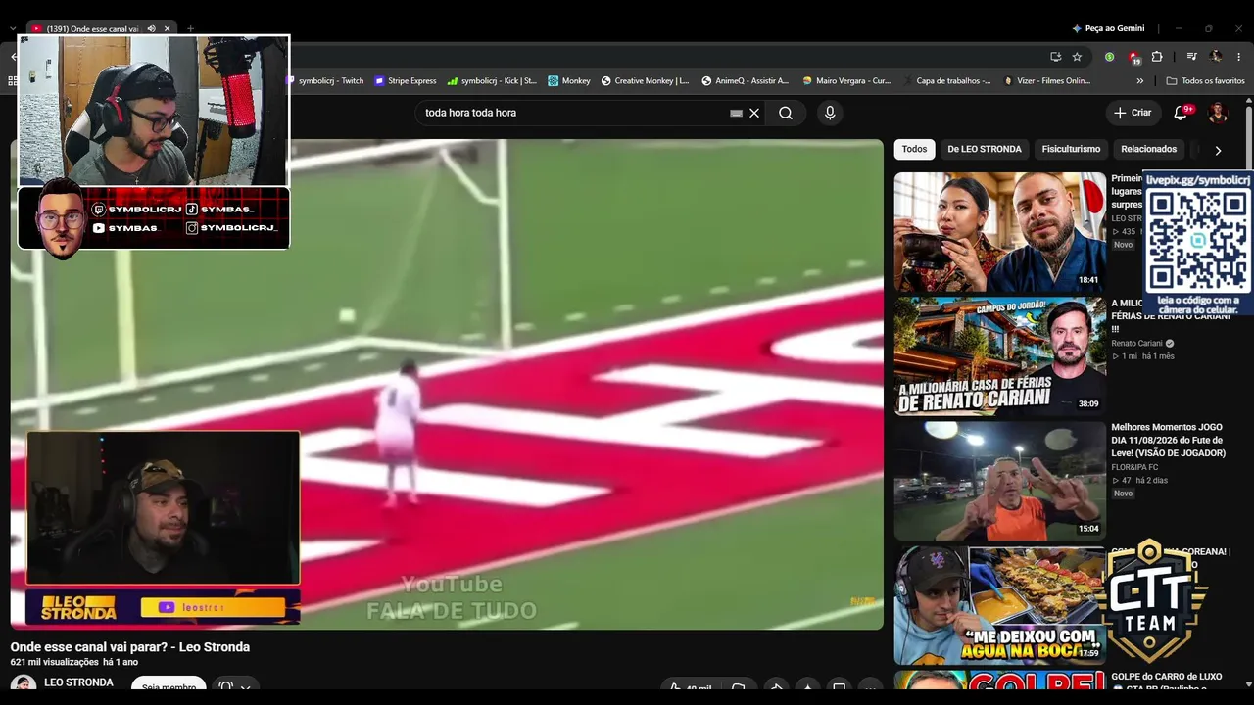Click the Peça ao Gemini button
This screenshot has height=705, width=1254.
click(x=1108, y=29)
